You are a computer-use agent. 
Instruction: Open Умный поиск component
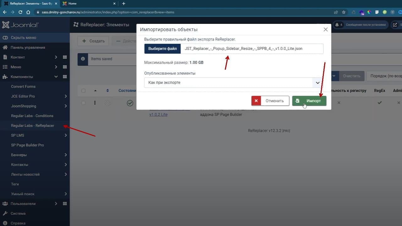23,194
